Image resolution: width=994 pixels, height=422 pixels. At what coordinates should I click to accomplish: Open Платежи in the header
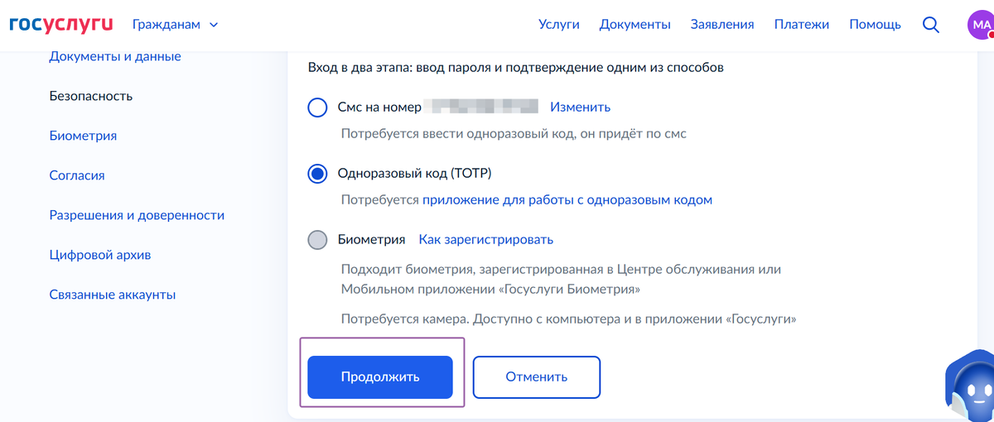801,25
